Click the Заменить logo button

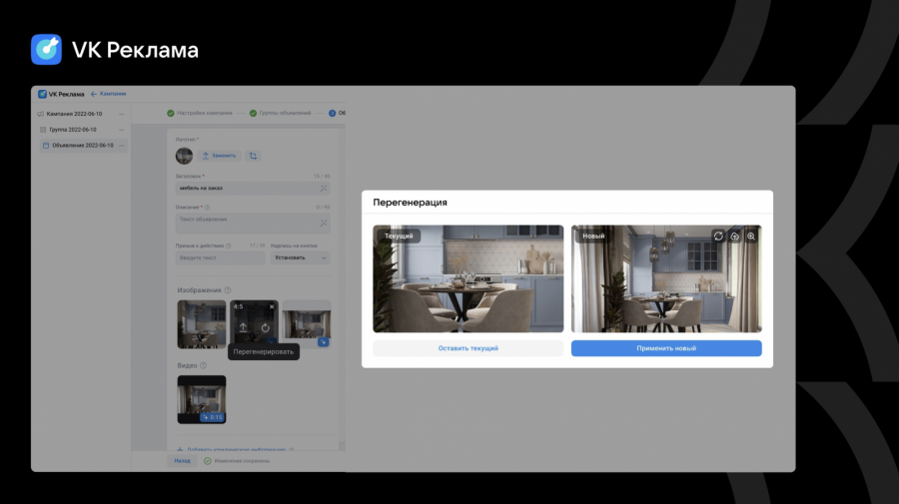pyautogui.click(x=219, y=156)
